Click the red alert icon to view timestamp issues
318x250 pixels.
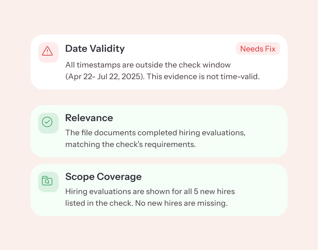coord(48,52)
